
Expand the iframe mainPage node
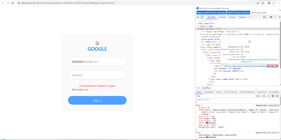click(x=200, y=34)
